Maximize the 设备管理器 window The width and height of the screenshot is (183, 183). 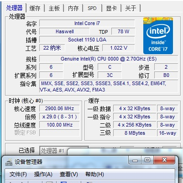147,160
